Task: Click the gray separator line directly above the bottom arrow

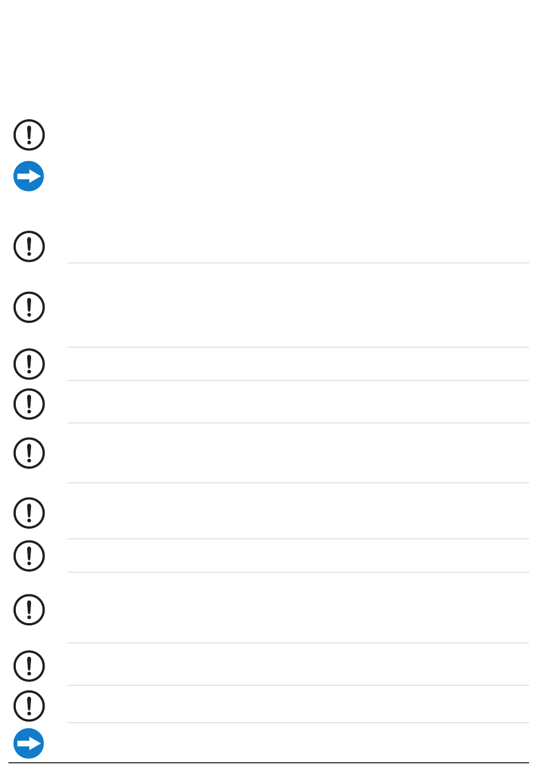Action: (x=298, y=723)
